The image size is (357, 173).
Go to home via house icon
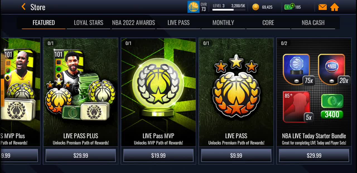(334, 7)
